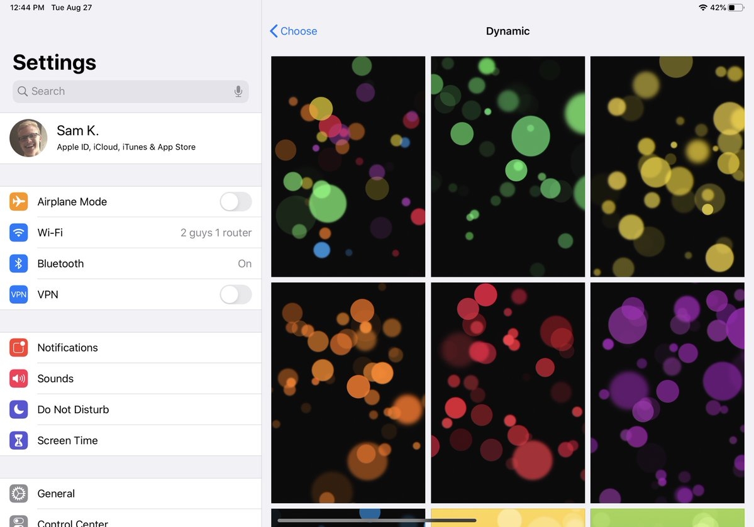Image resolution: width=754 pixels, height=527 pixels.
Task: Open Do Not Disturb via crescent moon icon
Action: (18, 409)
